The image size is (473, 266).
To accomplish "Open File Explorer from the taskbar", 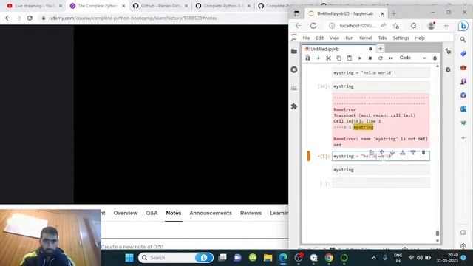I will pos(268,258).
